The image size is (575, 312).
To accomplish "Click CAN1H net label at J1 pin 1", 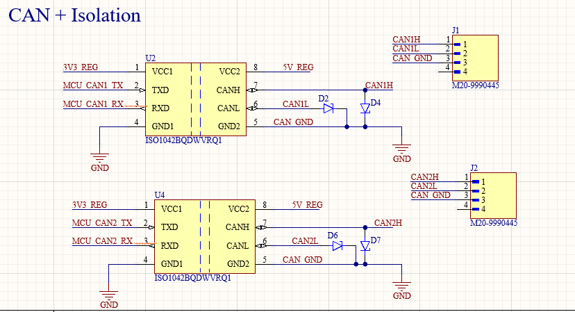I will click(407, 40).
